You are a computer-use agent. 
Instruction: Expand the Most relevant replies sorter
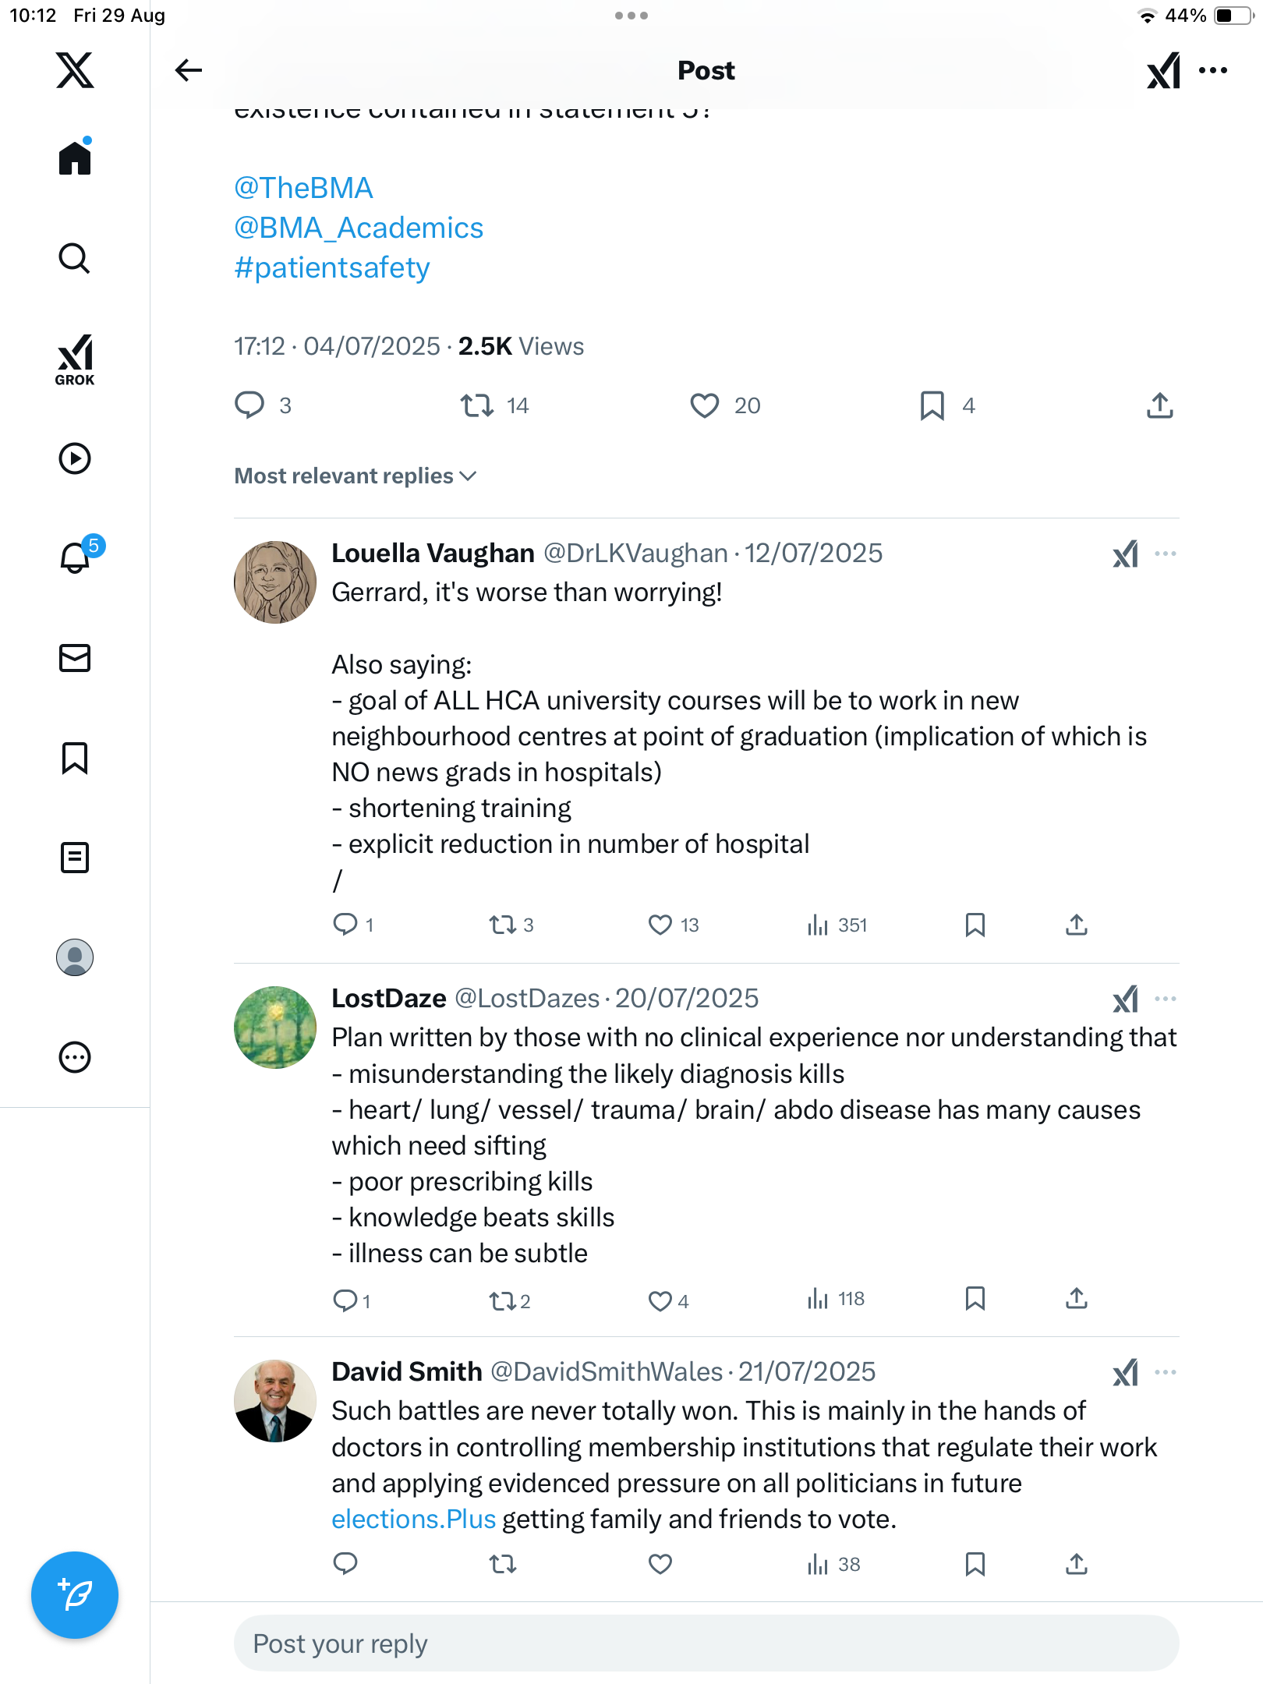click(x=356, y=476)
